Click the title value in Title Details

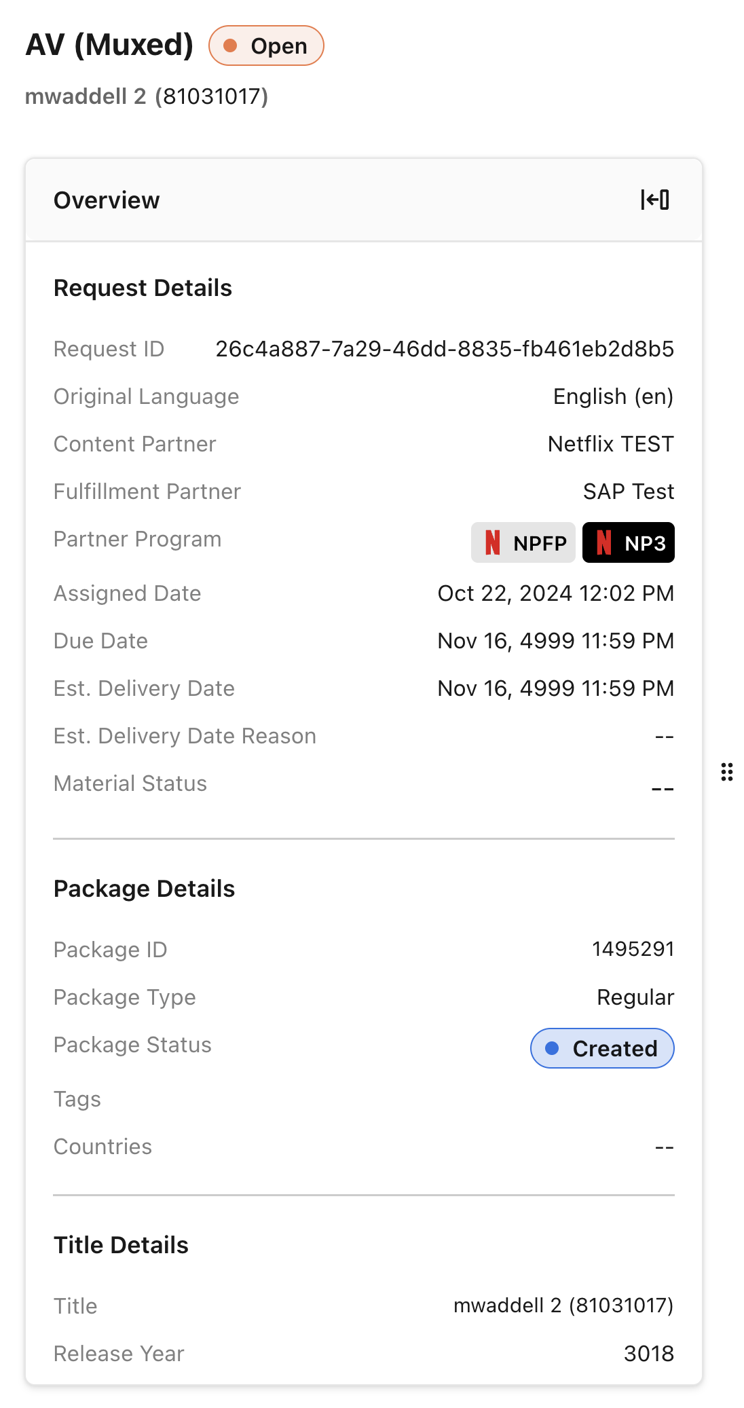(x=564, y=1304)
